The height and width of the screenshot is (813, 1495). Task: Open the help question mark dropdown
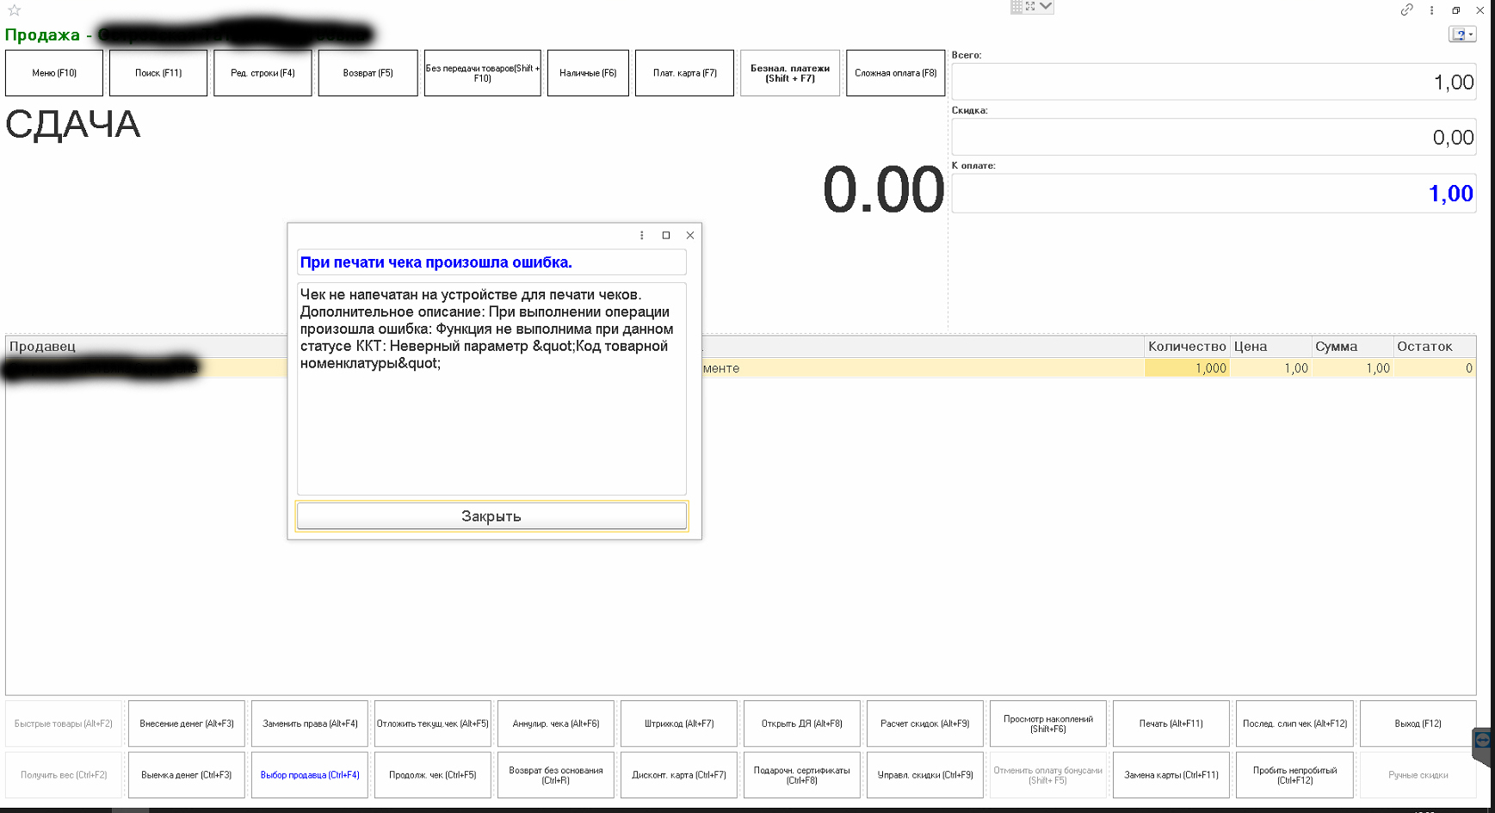[1462, 34]
